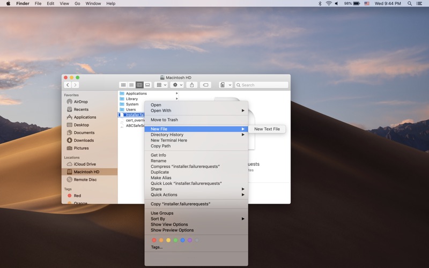Screen dimensions: 429x268
Task: Select the System folder
Action: click(x=132, y=104)
